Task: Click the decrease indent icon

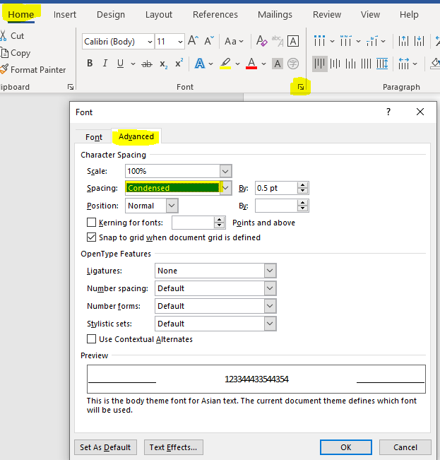Action: click(403, 41)
